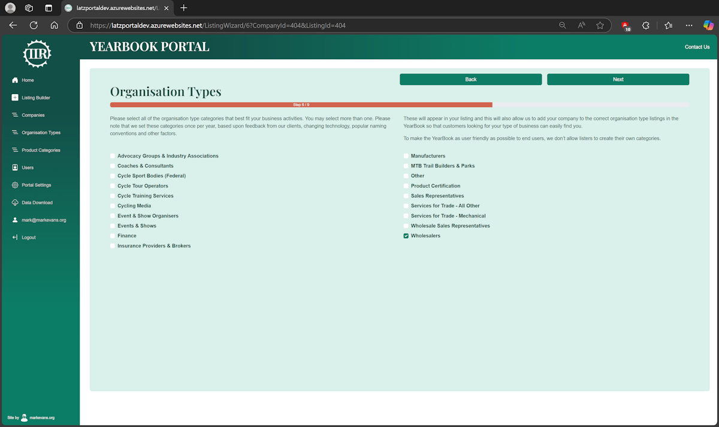
Task: Select the latzportaldev.azurewebsites.net tab
Action: click(x=117, y=8)
